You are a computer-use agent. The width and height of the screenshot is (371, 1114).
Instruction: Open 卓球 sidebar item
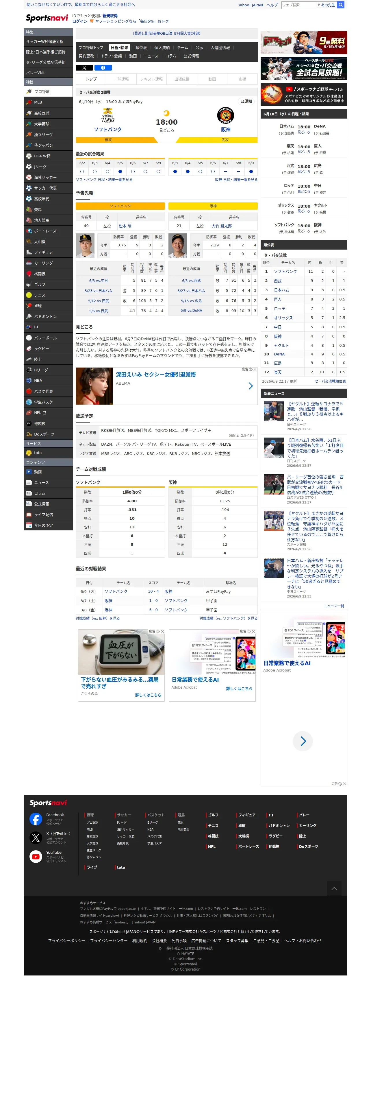48,306
